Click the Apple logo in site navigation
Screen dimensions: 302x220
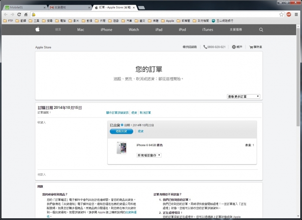pyautogui.click(x=38, y=29)
